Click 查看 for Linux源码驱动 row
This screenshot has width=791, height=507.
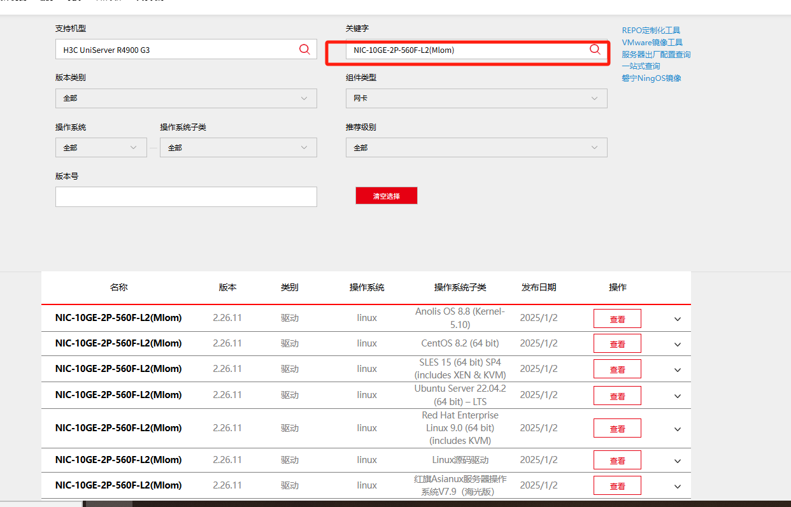click(x=617, y=460)
